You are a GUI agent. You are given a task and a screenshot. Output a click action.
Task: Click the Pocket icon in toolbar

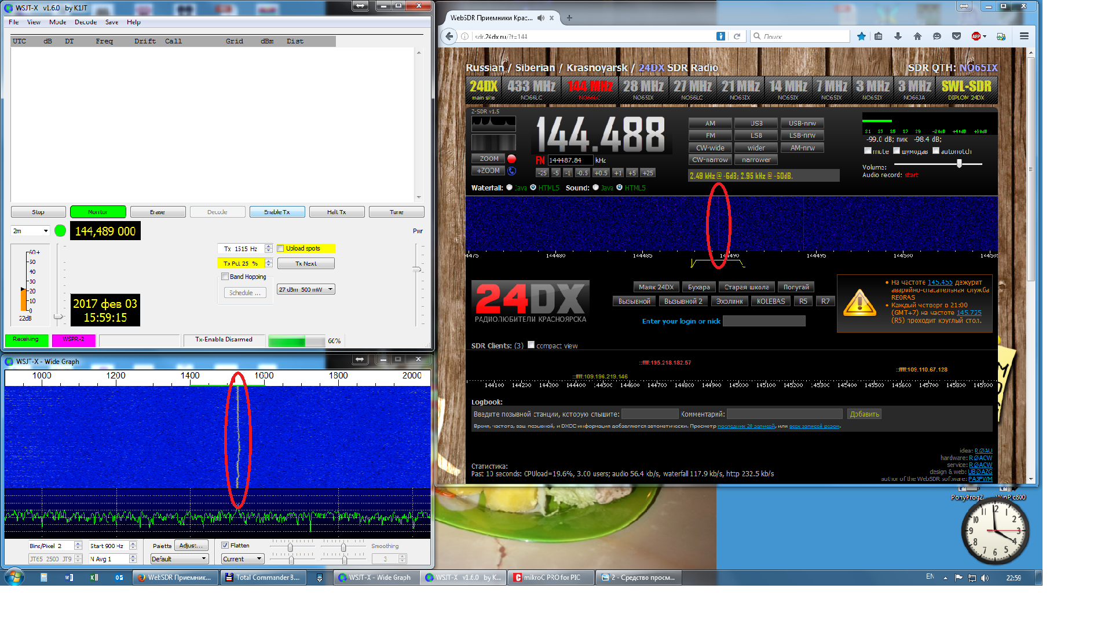(x=956, y=36)
